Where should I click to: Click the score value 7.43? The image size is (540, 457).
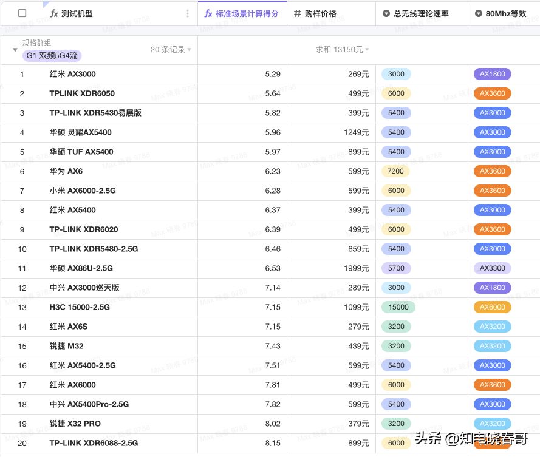273,346
